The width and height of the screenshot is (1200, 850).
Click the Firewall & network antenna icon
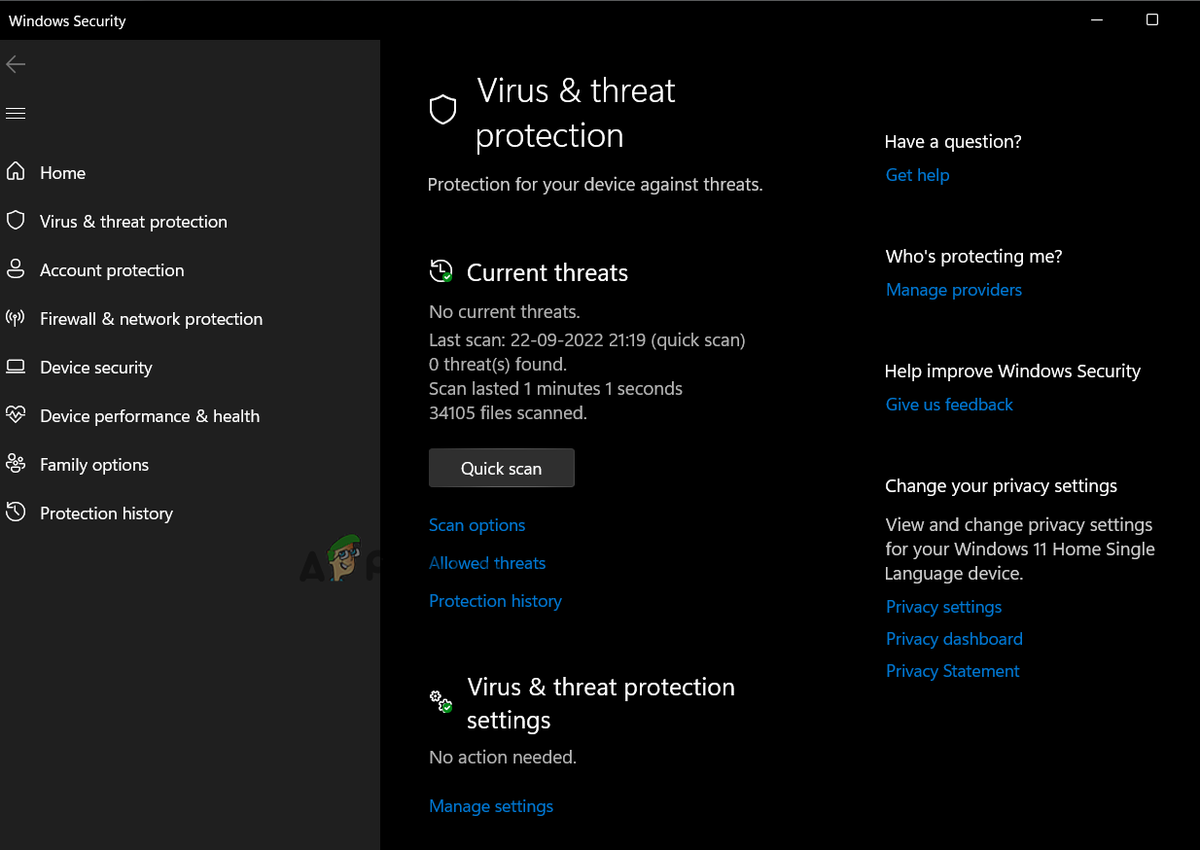[x=16, y=318]
